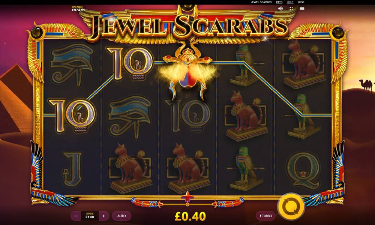Click the stake amount field showing £1.00
375x225 pixels.
[90, 216]
